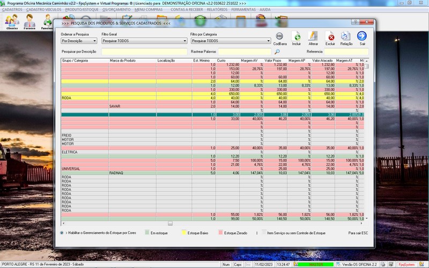The image size is (429, 268).
Task: Open the Fornece suppliers icon
Action: [29, 21]
